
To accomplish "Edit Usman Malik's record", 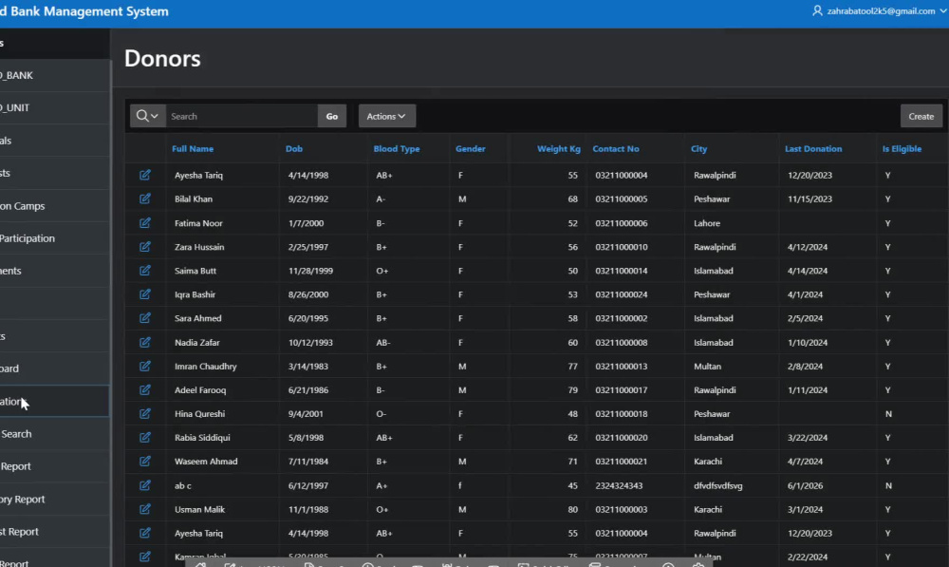I will coord(144,509).
